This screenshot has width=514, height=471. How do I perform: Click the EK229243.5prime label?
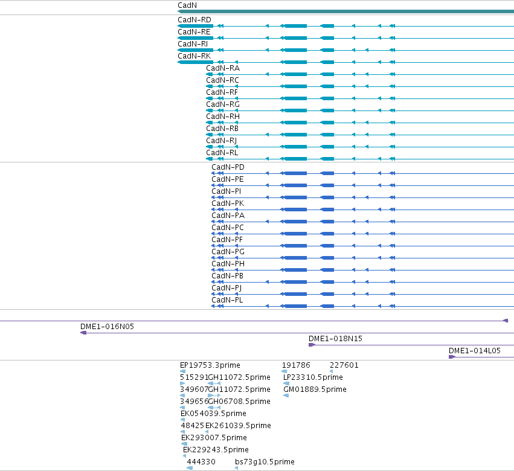pos(216,450)
